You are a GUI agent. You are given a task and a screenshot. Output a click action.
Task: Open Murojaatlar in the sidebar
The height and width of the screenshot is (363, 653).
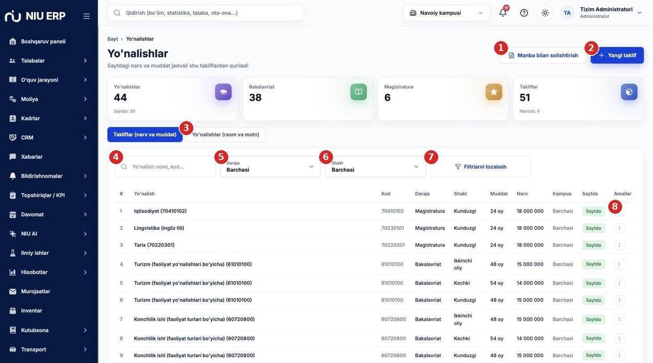(x=49, y=291)
